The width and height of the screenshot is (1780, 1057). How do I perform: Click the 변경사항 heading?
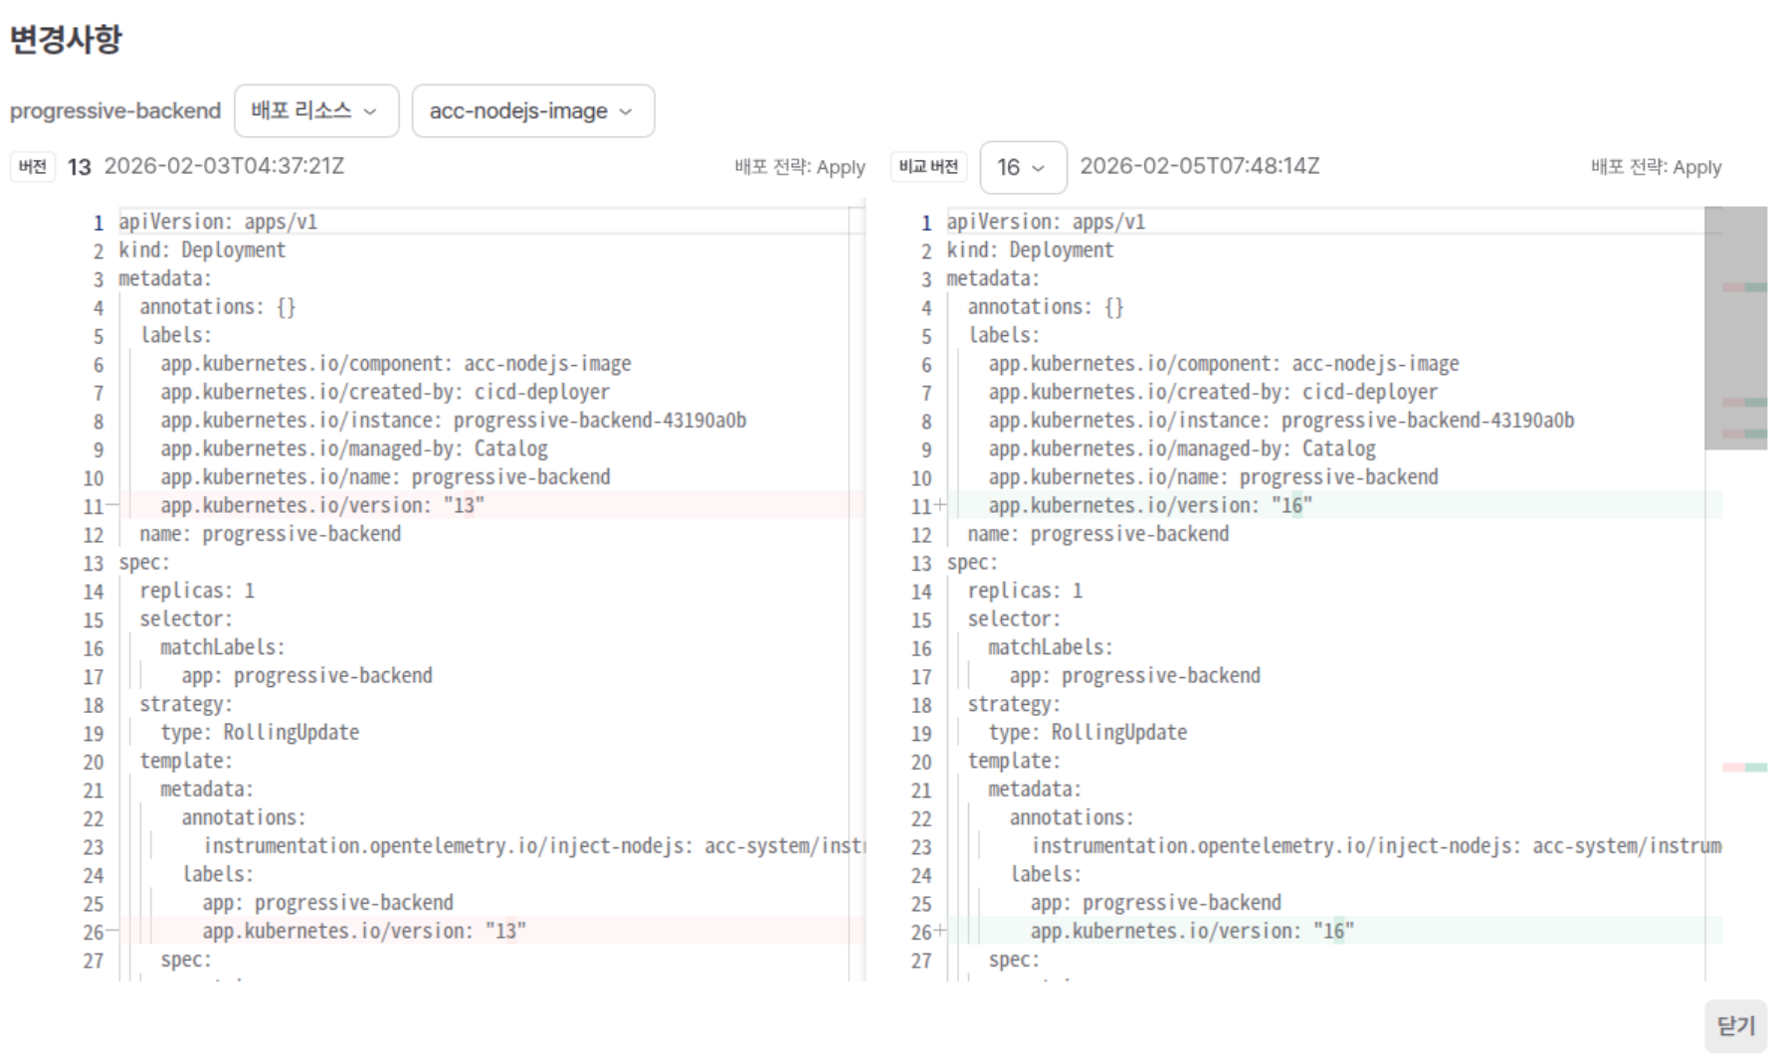click(x=66, y=39)
